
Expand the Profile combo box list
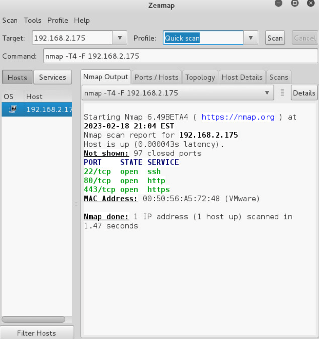pos(251,38)
